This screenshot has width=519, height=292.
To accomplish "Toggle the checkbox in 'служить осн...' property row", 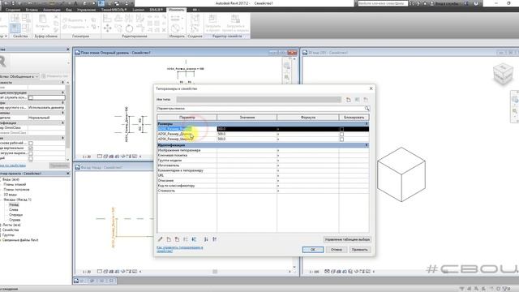I will tap(31, 97).
